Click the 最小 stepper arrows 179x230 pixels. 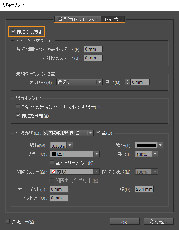[x=127, y=82]
